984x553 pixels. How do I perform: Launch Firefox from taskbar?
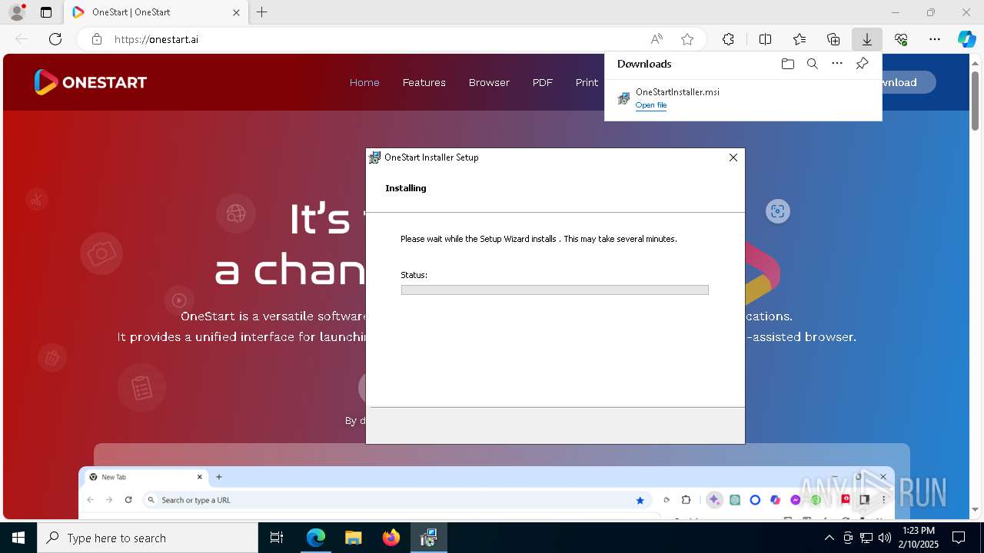(x=391, y=538)
